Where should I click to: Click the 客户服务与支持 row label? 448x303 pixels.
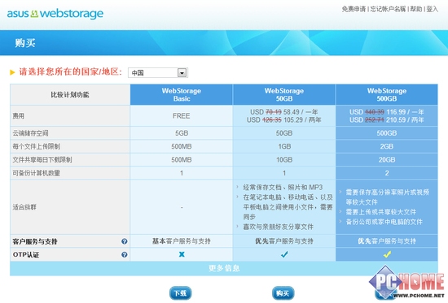tap(35, 241)
